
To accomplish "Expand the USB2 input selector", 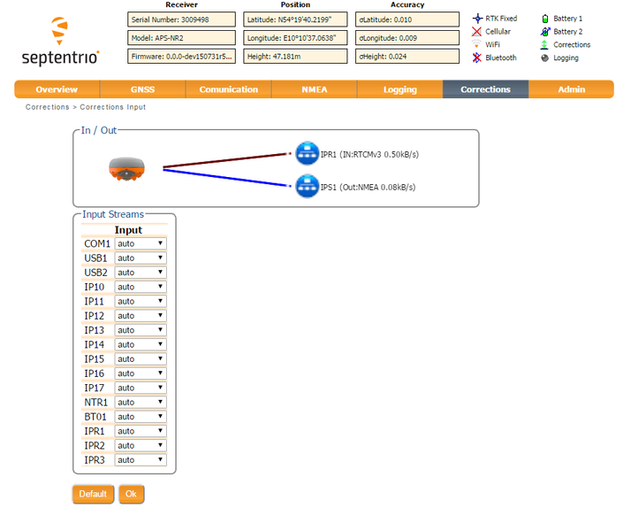I will point(141,273).
